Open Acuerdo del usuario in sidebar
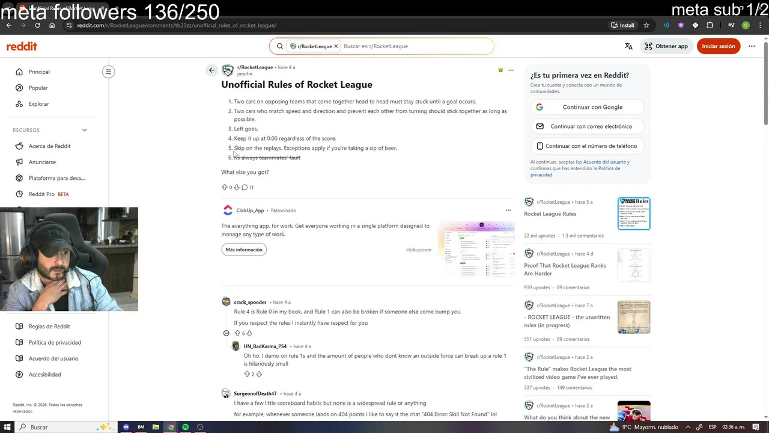Screen dimensions: 769x433 [x=53, y=358]
